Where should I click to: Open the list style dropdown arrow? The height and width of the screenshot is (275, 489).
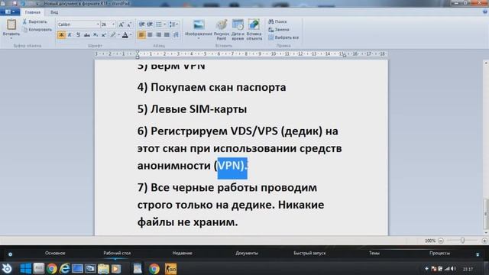pyautogui.click(x=165, y=24)
